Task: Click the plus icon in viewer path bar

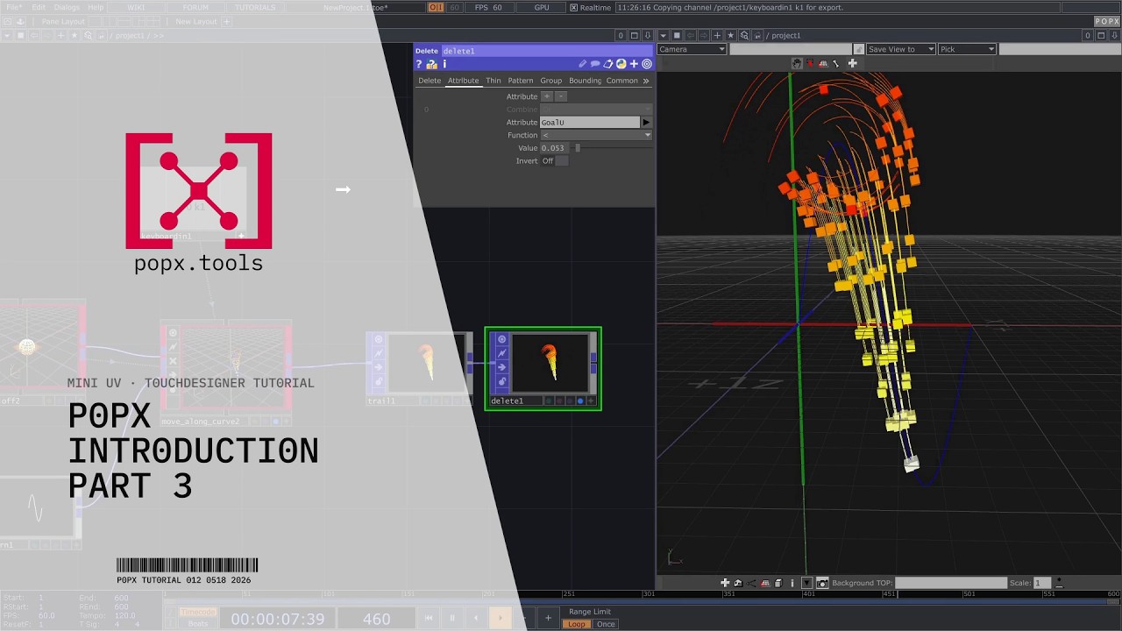Action: pyautogui.click(x=717, y=35)
